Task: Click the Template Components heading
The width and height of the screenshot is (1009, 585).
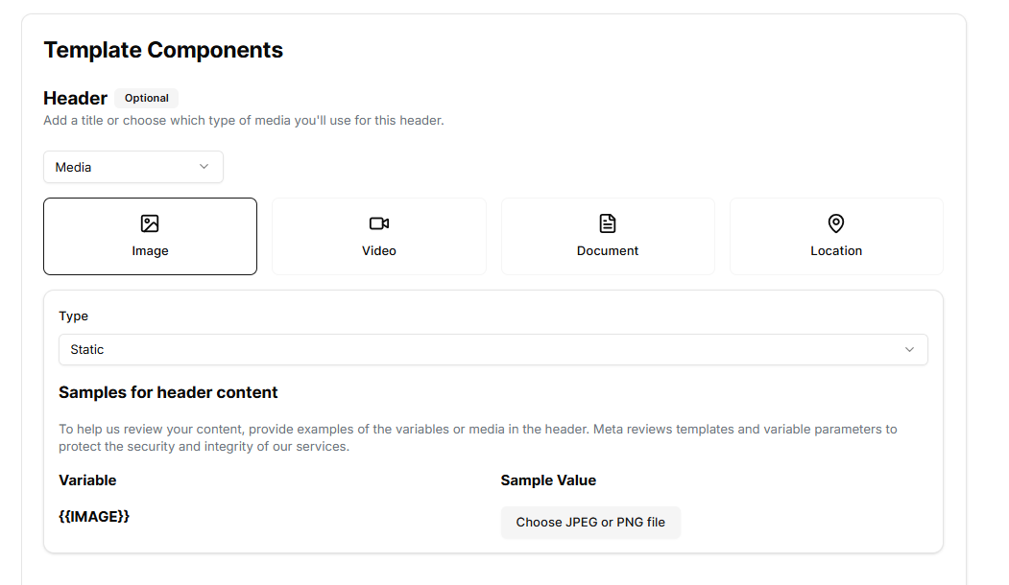Action: point(163,50)
